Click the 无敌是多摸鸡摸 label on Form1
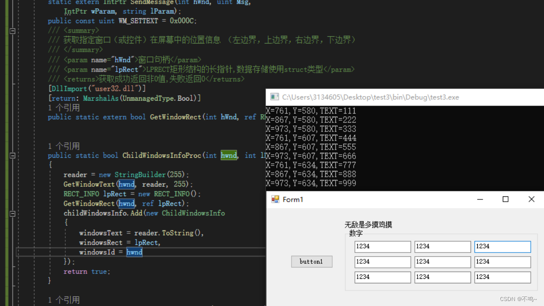This screenshot has height=306, width=544. point(368,225)
